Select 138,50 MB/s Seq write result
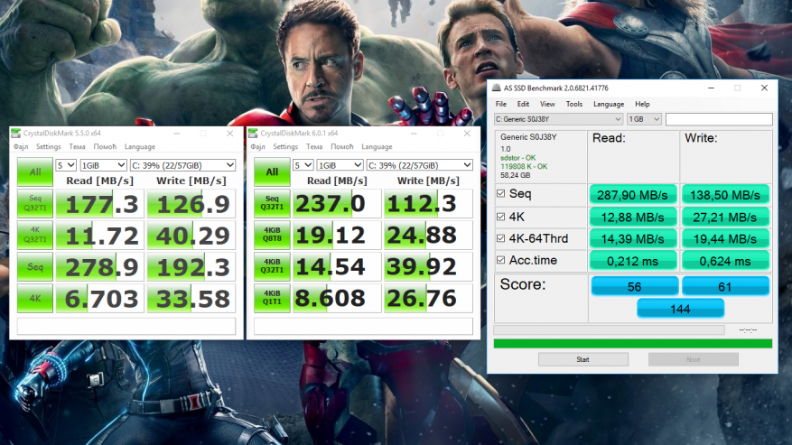Viewport: 792px width, 445px height. tap(725, 195)
